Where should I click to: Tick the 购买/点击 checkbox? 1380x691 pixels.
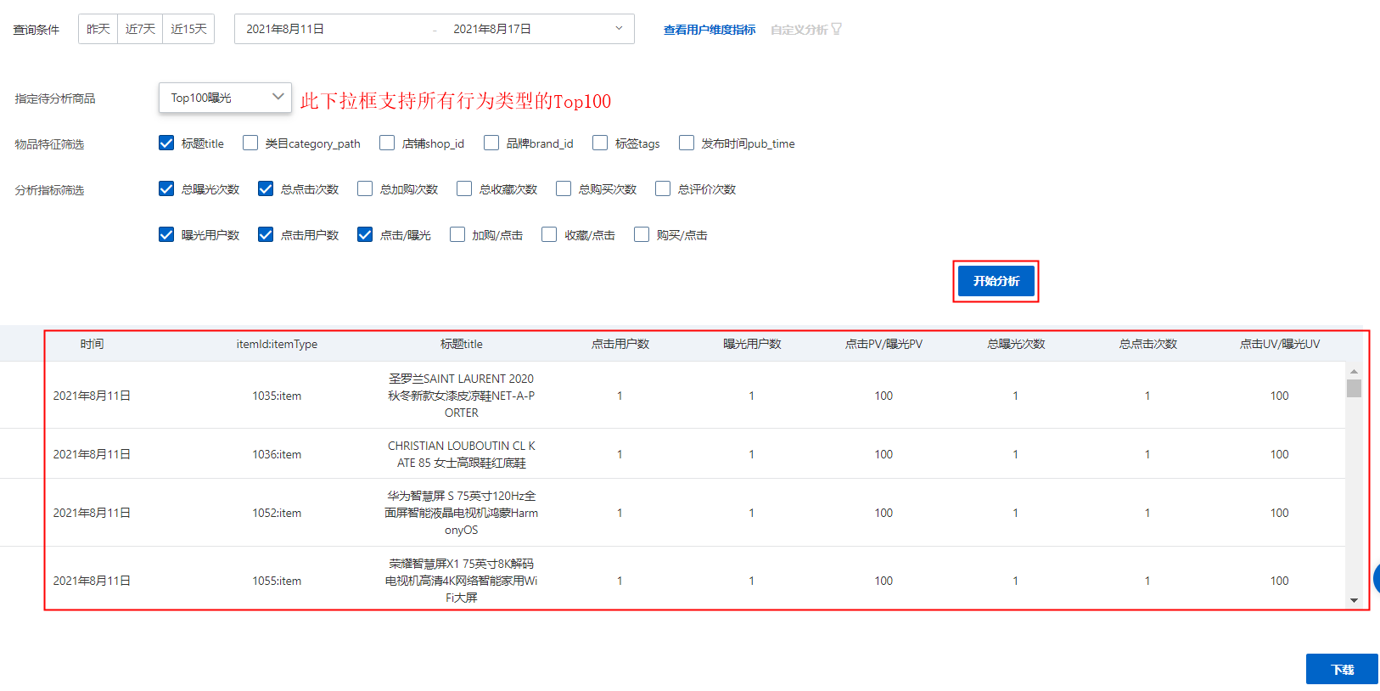tap(642, 234)
